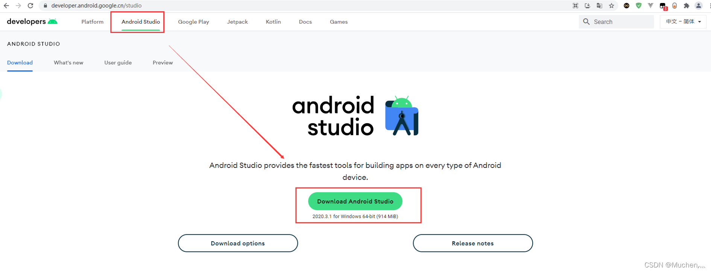Go to the Jetpack nav item
The width and height of the screenshot is (711, 272).
coord(237,22)
